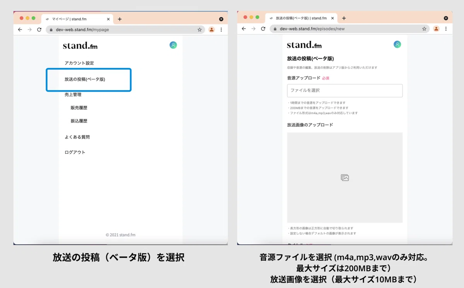Open Chrome profile icon in episodes/new window
Screen dimensions: 464x288
436,29
